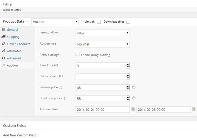Open the Linked Products section
This screenshot has width=197, height=138.
click(18, 44)
